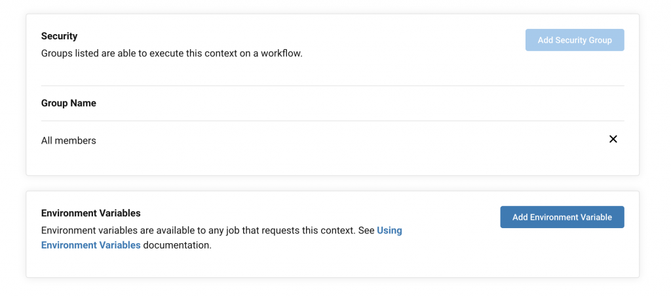This screenshot has height=297, width=671.
Task: Open the Using Environment Variables documentation link
Action: 221,238
